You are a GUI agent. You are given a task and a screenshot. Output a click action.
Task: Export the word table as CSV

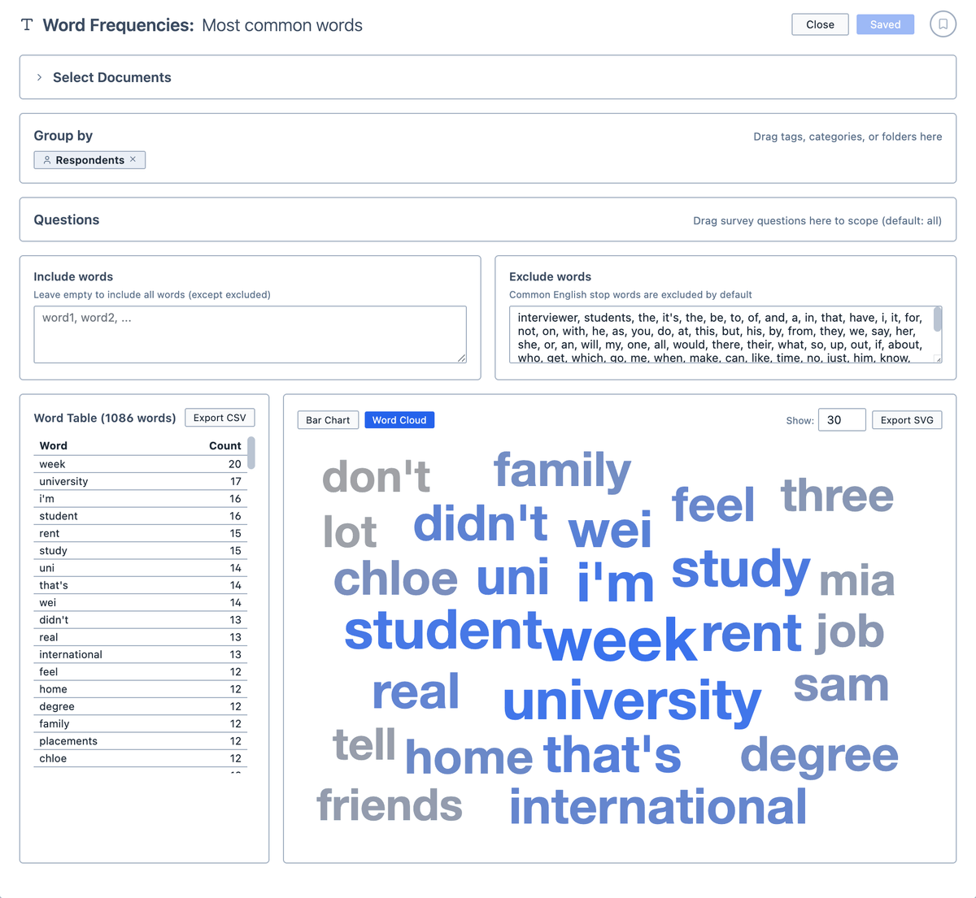point(220,418)
